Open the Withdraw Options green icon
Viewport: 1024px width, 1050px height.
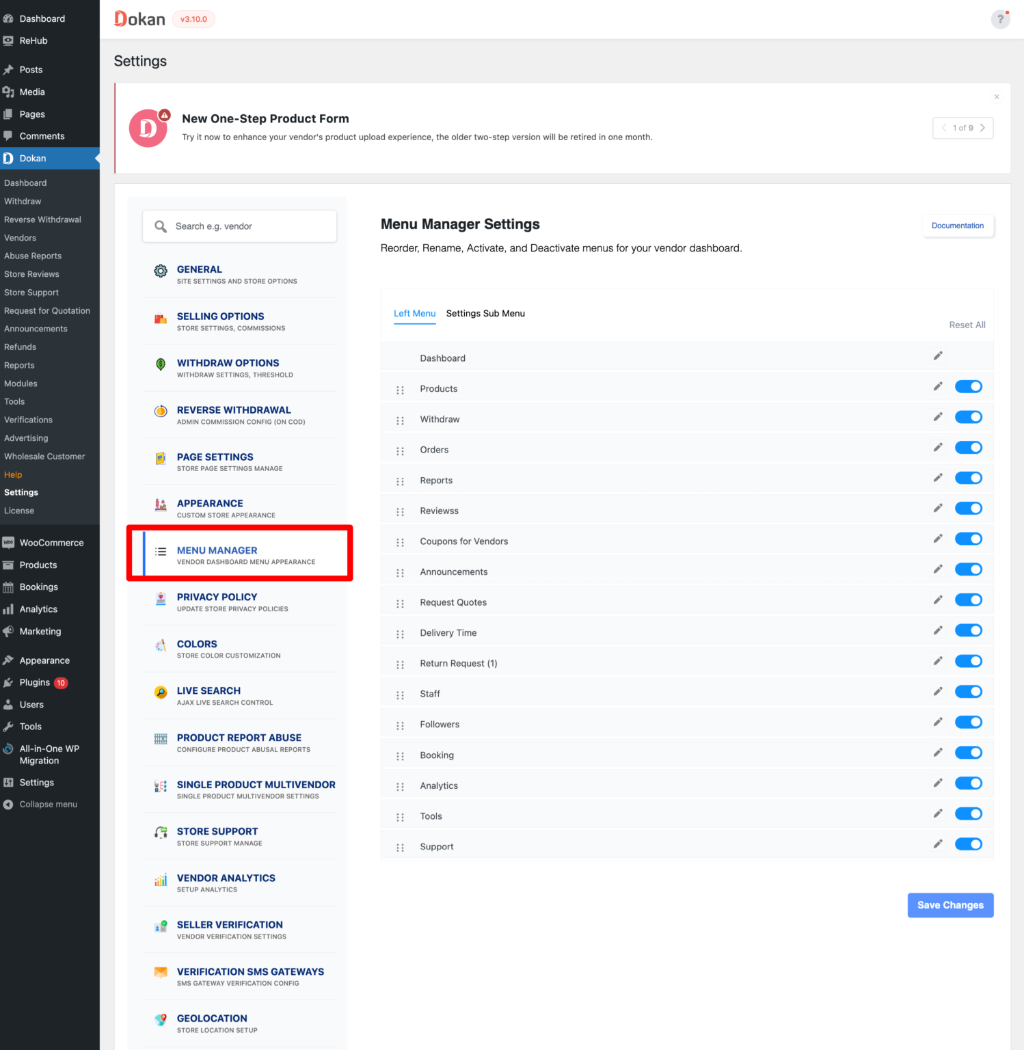click(x=161, y=364)
